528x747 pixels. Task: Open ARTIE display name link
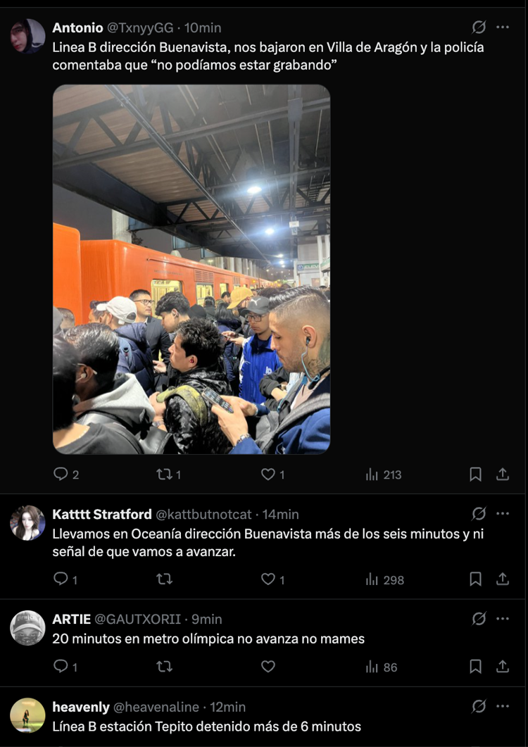(x=72, y=619)
